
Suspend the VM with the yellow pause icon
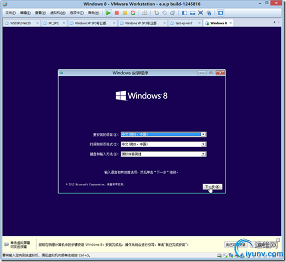click(x=125, y=13)
